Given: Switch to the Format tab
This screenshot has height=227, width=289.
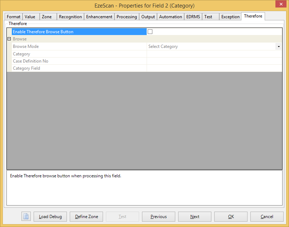Looking at the screenshot, I should pyautogui.click(x=14, y=17).
